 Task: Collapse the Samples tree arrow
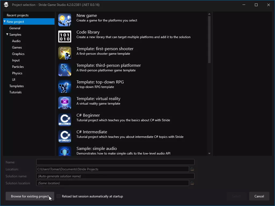[7, 34]
